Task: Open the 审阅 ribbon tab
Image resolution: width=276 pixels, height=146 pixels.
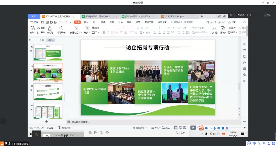Action: (129, 22)
